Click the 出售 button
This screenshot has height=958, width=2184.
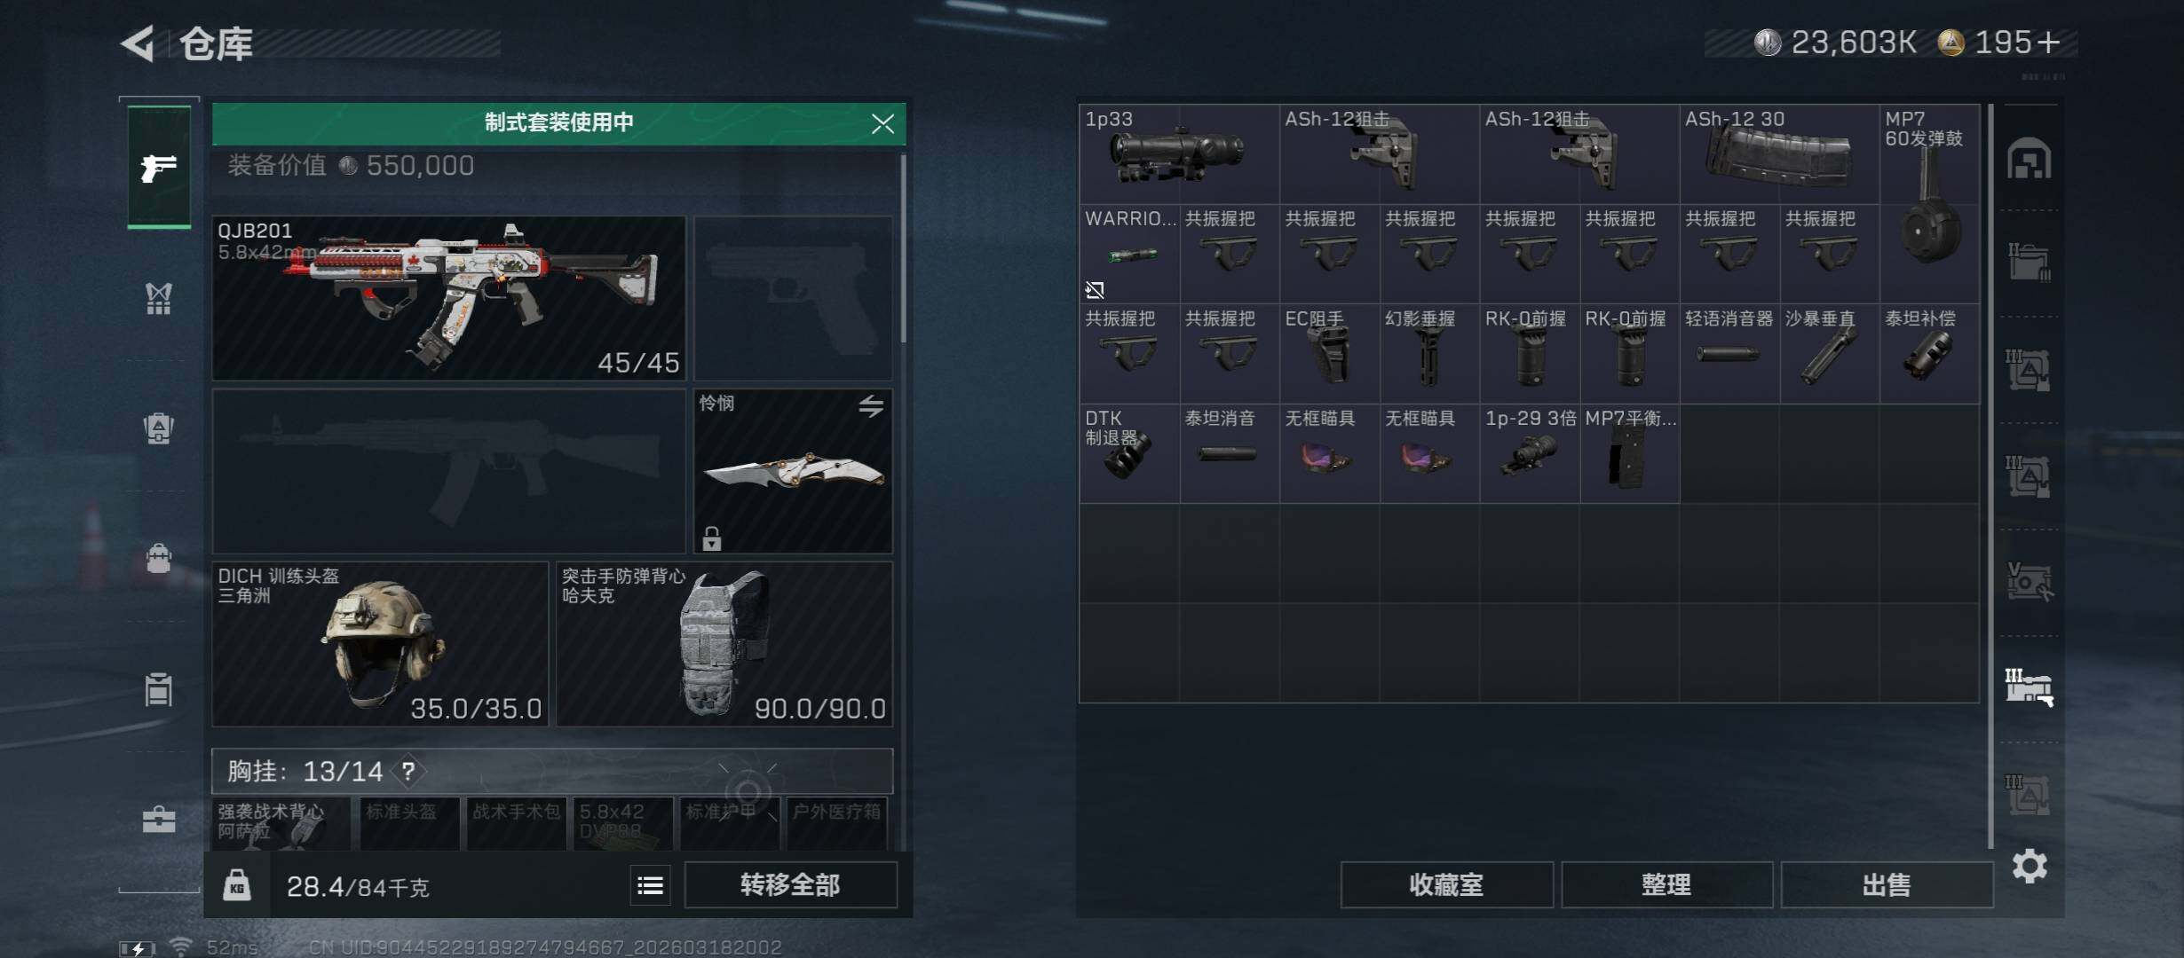click(x=1887, y=885)
